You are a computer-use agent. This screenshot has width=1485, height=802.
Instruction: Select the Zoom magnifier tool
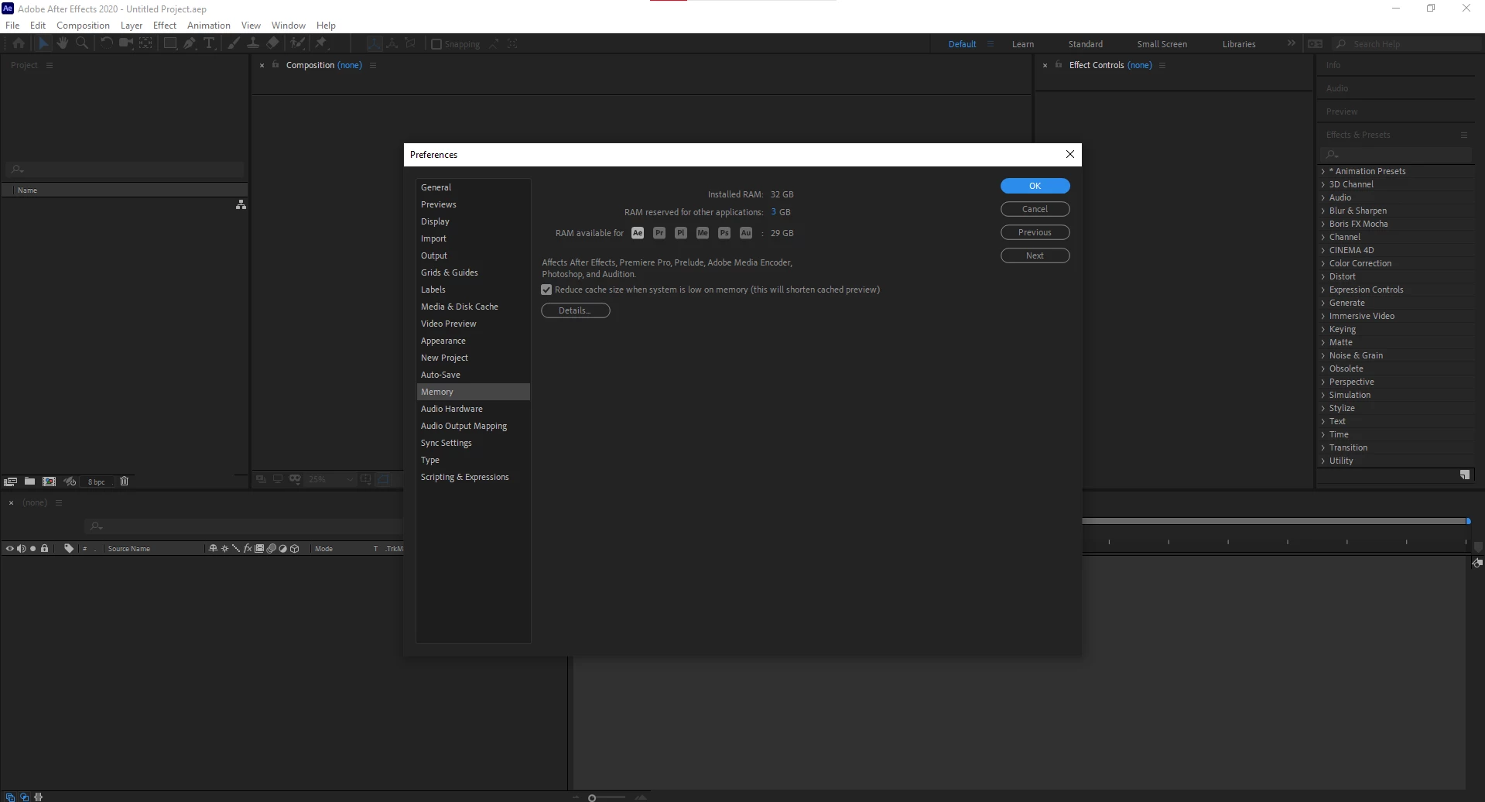coord(82,43)
